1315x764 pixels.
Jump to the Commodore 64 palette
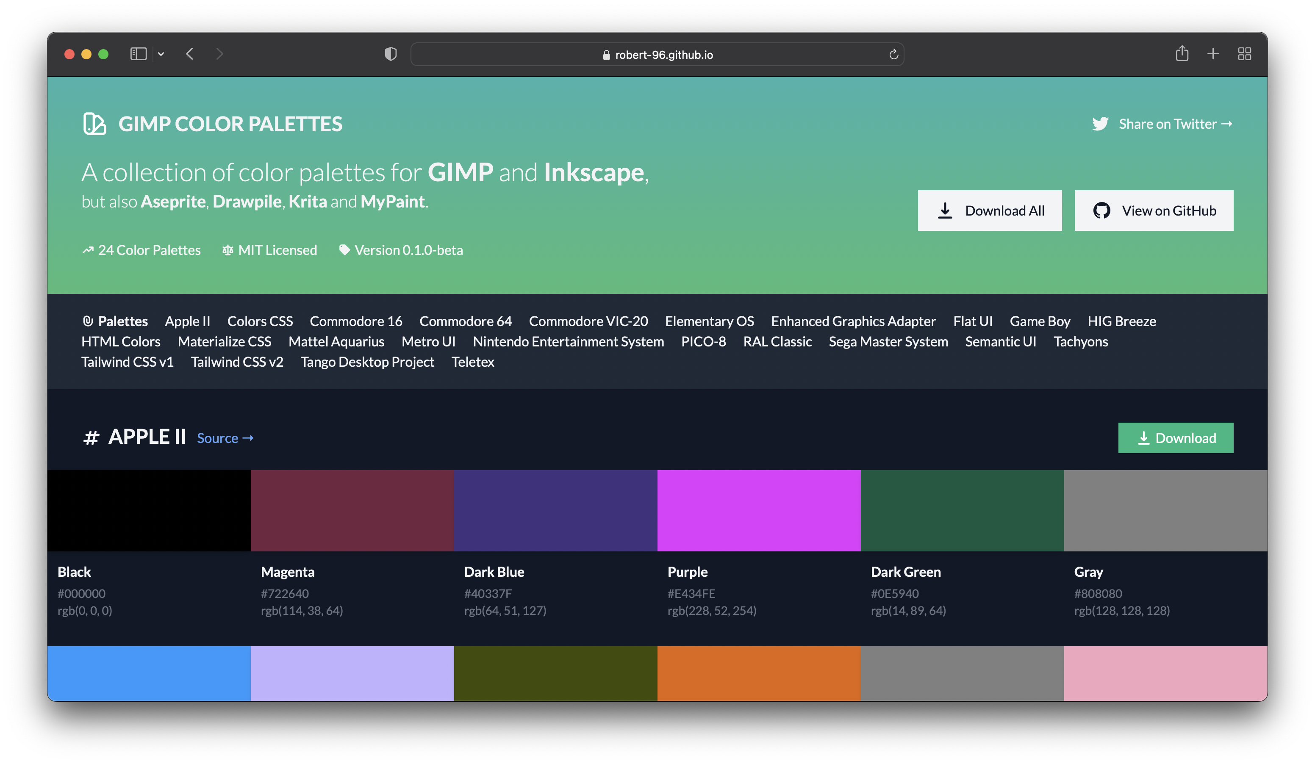(465, 321)
